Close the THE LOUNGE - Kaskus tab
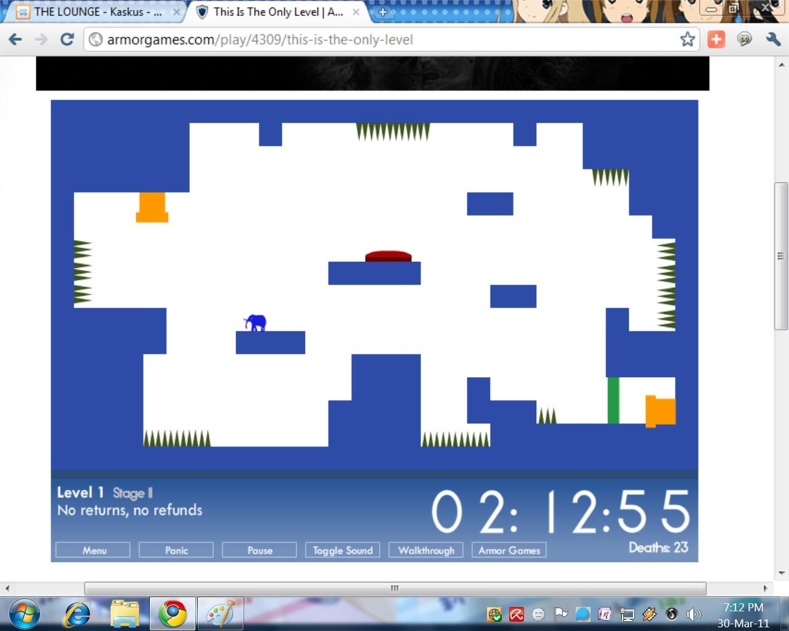 177,12
